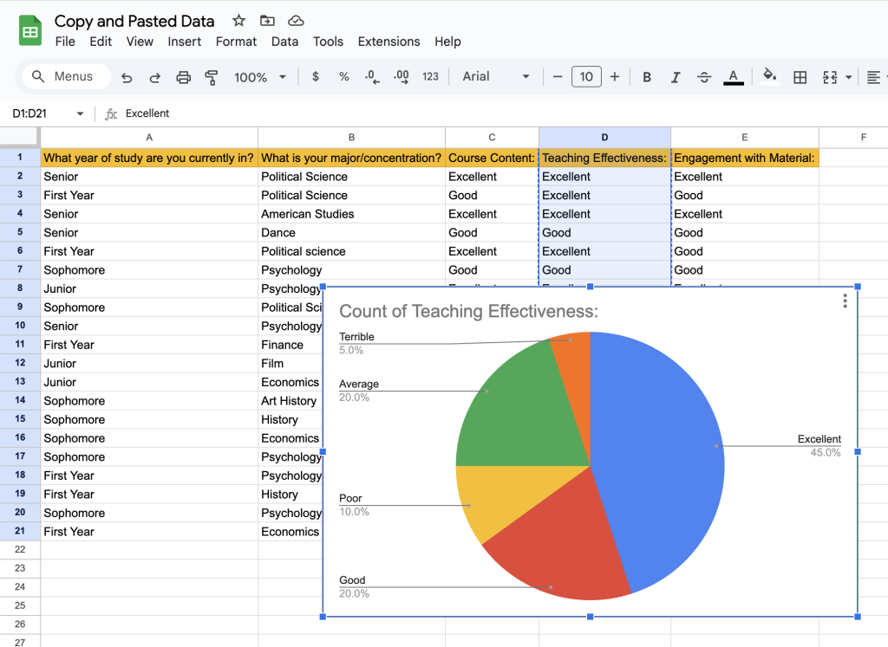Click the select-all corner box

(x=20, y=138)
